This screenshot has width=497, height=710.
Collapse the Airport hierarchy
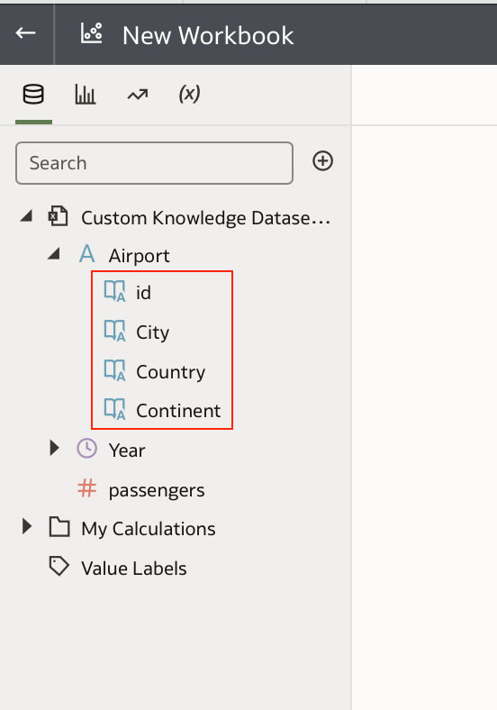click(54, 254)
